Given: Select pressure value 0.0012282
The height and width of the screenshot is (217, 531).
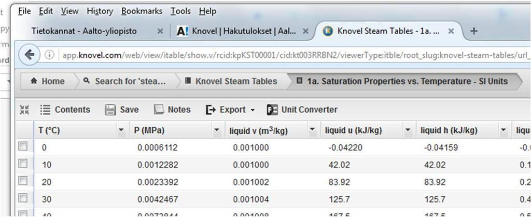Looking at the screenshot, I should (x=158, y=165).
